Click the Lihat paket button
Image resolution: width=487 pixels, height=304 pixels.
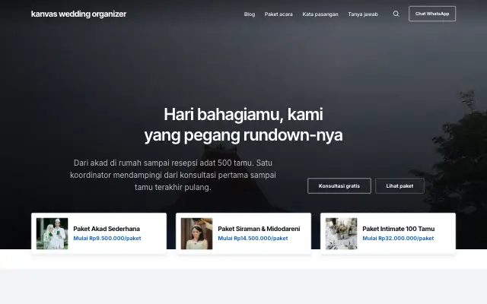click(x=399, y=185)
